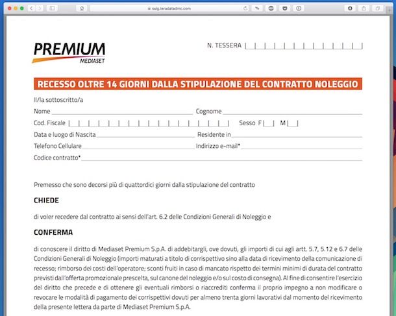Click the info circle extension icon
The image size is (396, 316).
[299, 8]
